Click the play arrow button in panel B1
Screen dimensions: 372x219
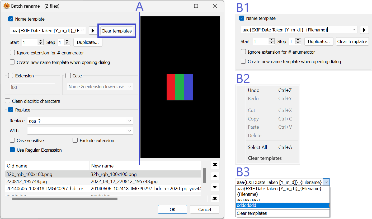[364, 30]
